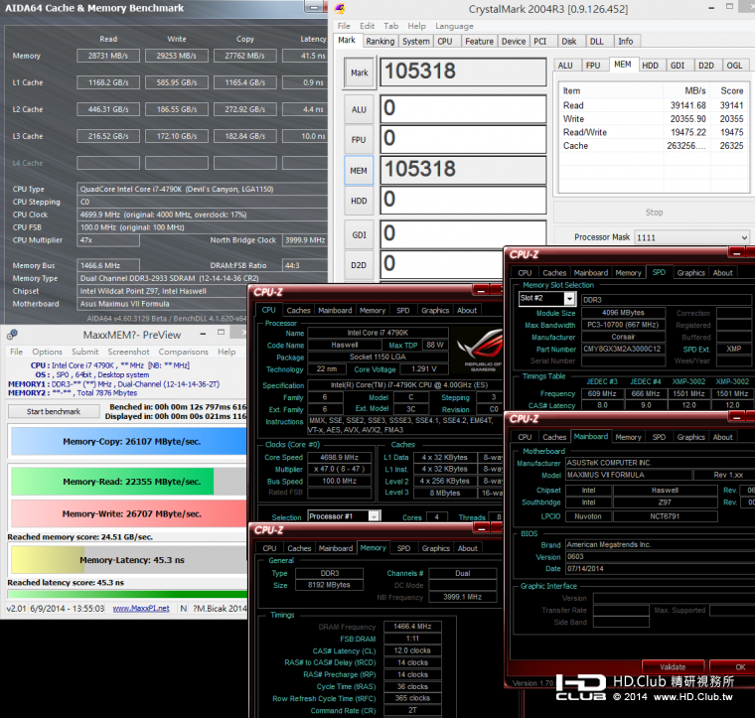The height and width of the screenshot is (718, 755).
Task: Launch the GDI benchmark test
Action: click(x=359, y=233)
